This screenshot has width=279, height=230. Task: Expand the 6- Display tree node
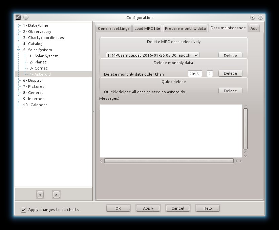[x=19, y=81]
